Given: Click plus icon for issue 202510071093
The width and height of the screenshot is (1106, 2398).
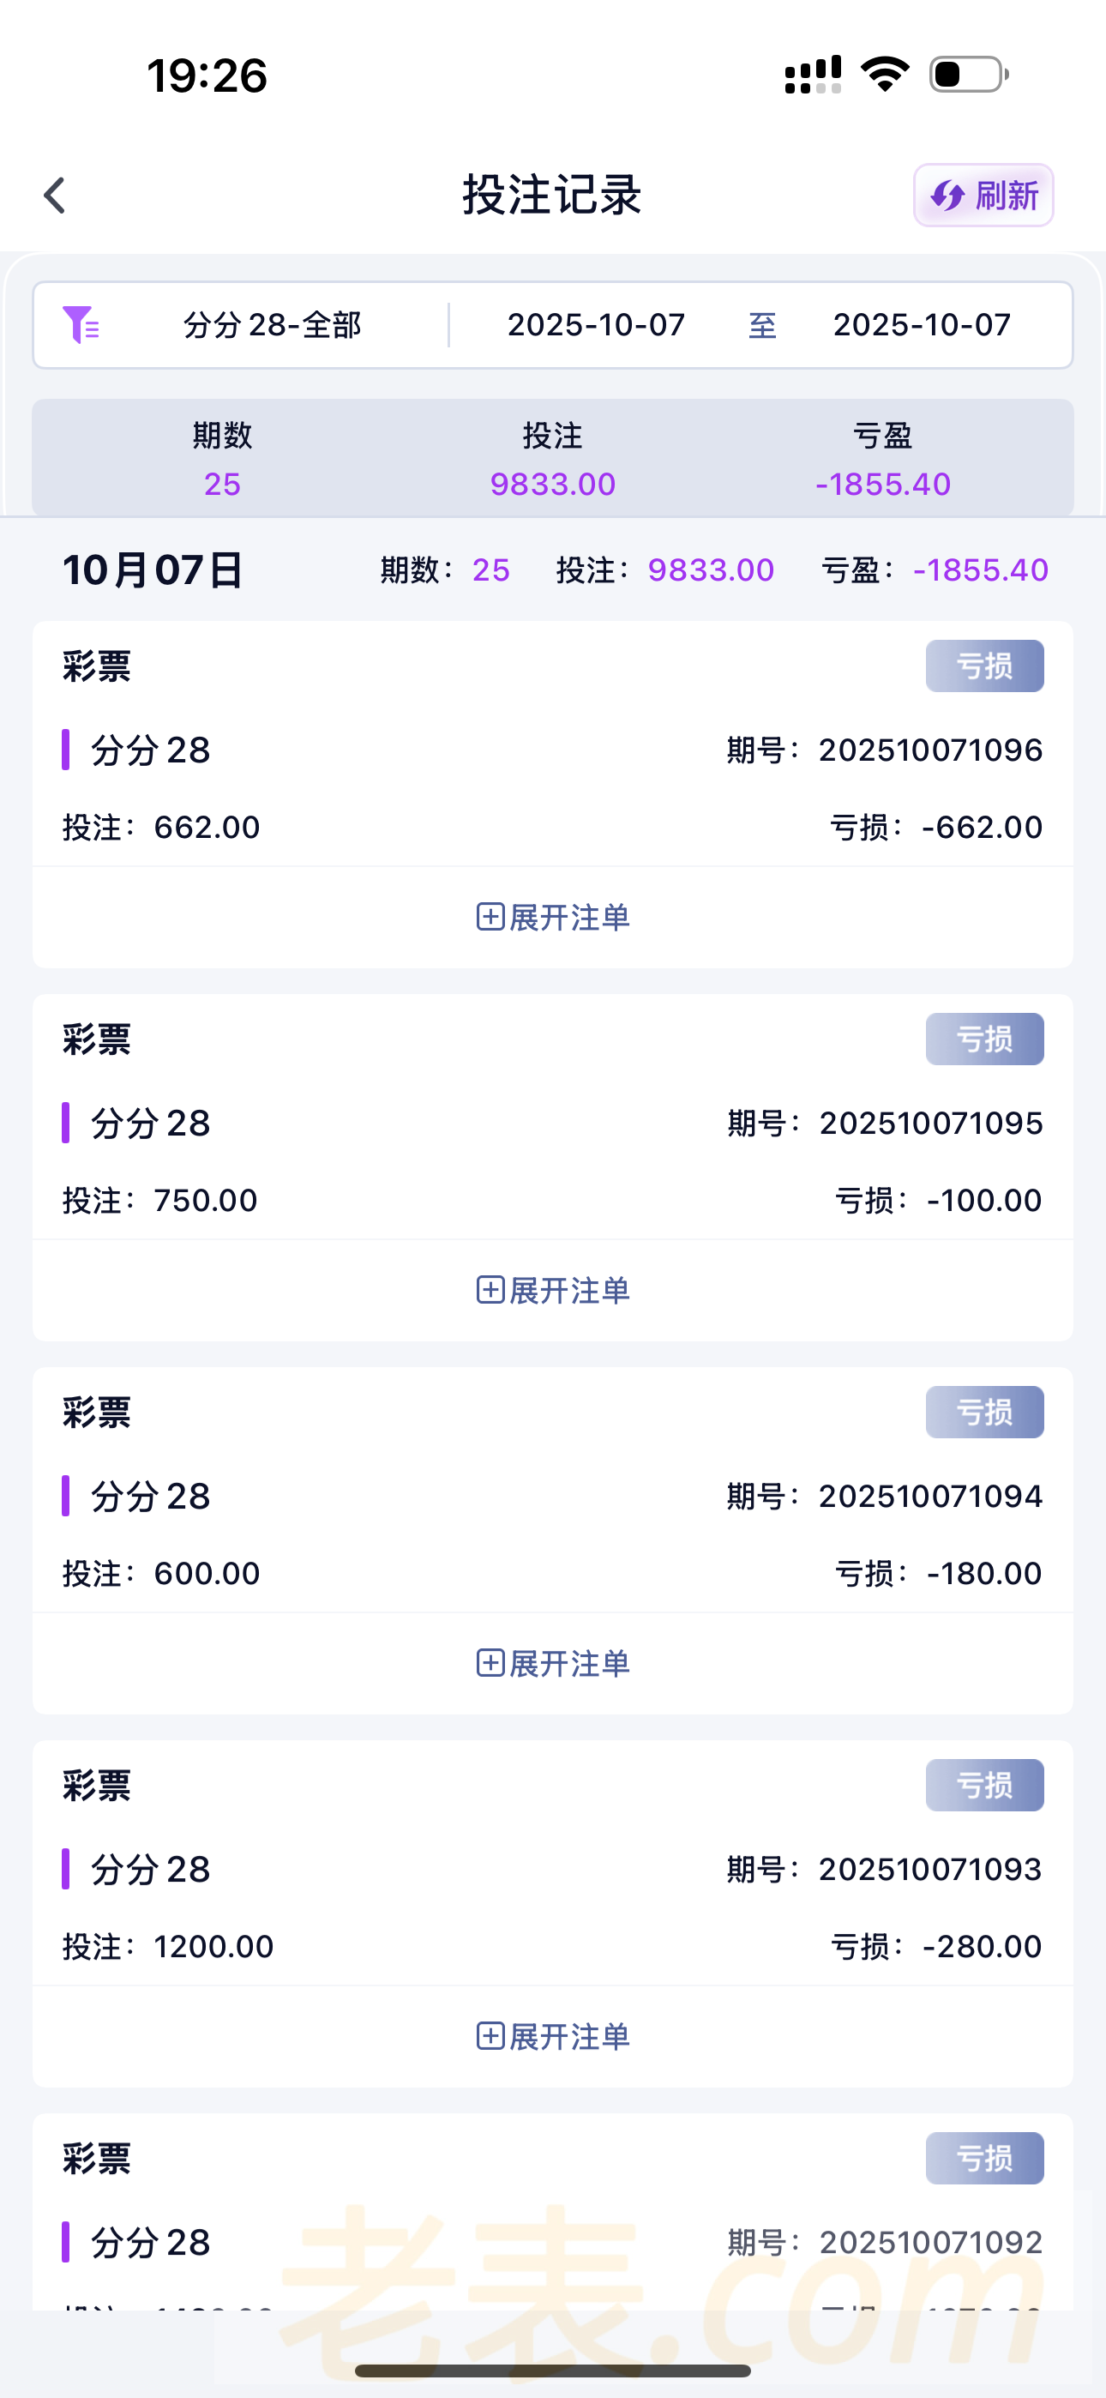Looking at the screenshot, I should click(x=490, y=2037).
